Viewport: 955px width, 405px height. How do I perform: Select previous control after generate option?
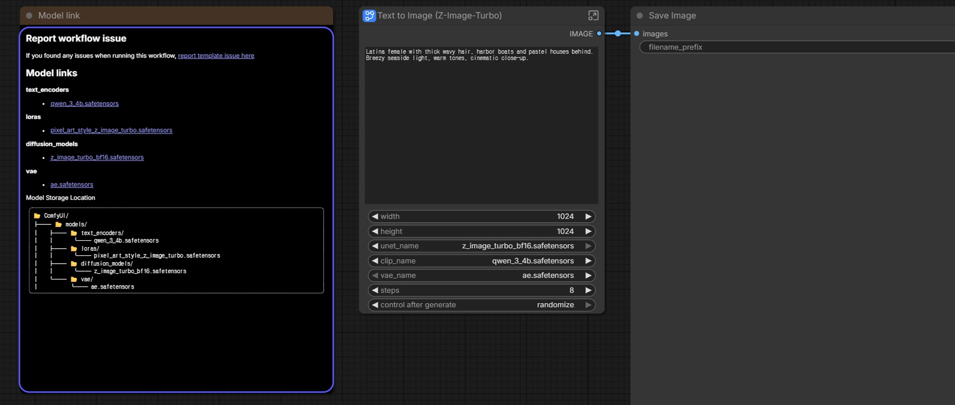[375, 305]
